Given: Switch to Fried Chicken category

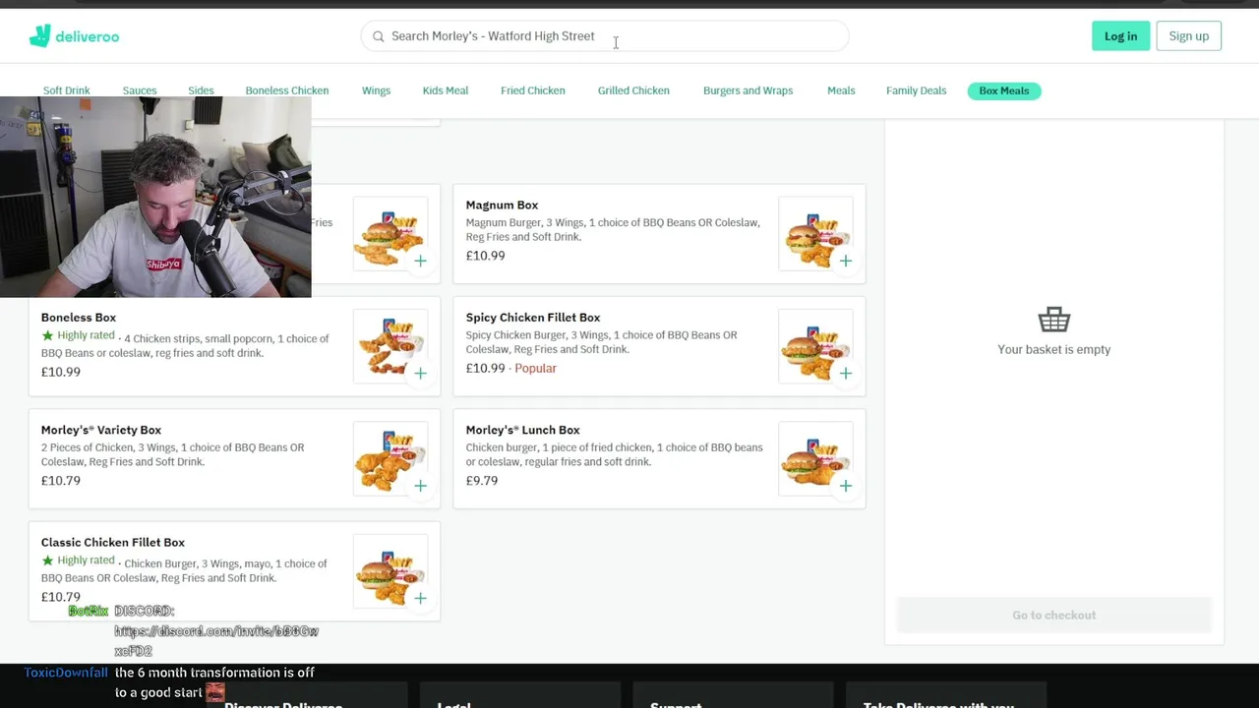Looking at the screenshot, I should pyautogui.click(x=533, y=90).
